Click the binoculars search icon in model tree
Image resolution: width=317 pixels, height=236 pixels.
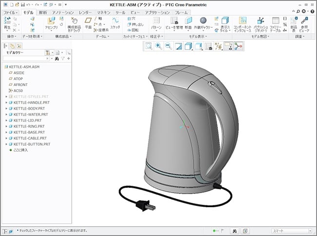point(57,59)
